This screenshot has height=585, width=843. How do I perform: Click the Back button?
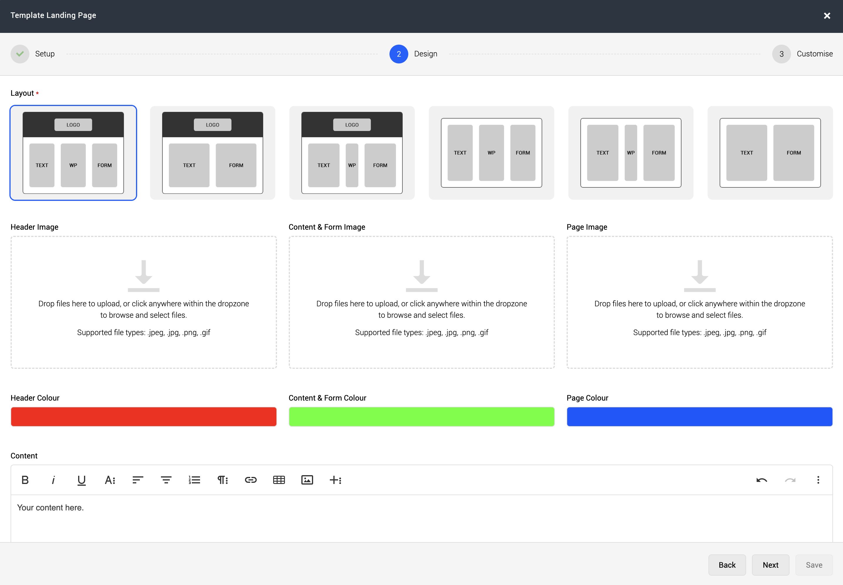727,565
